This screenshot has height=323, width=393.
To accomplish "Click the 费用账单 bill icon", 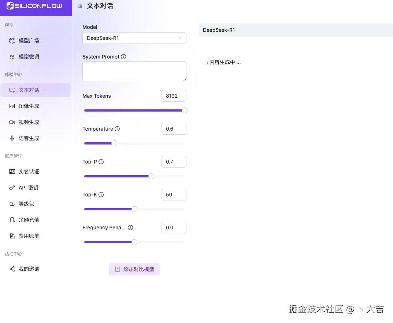I will pyautogui.click(x=12, y=236).
